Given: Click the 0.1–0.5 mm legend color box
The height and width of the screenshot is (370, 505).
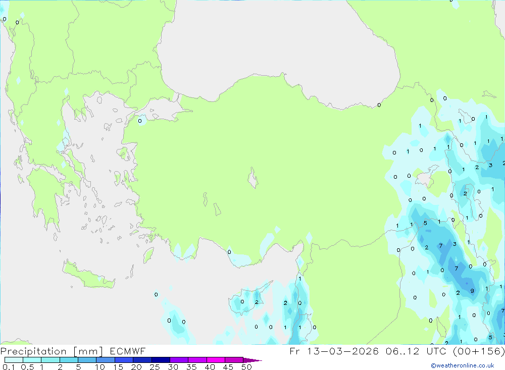Looking at the screenshot, I should tap(14, 360).
